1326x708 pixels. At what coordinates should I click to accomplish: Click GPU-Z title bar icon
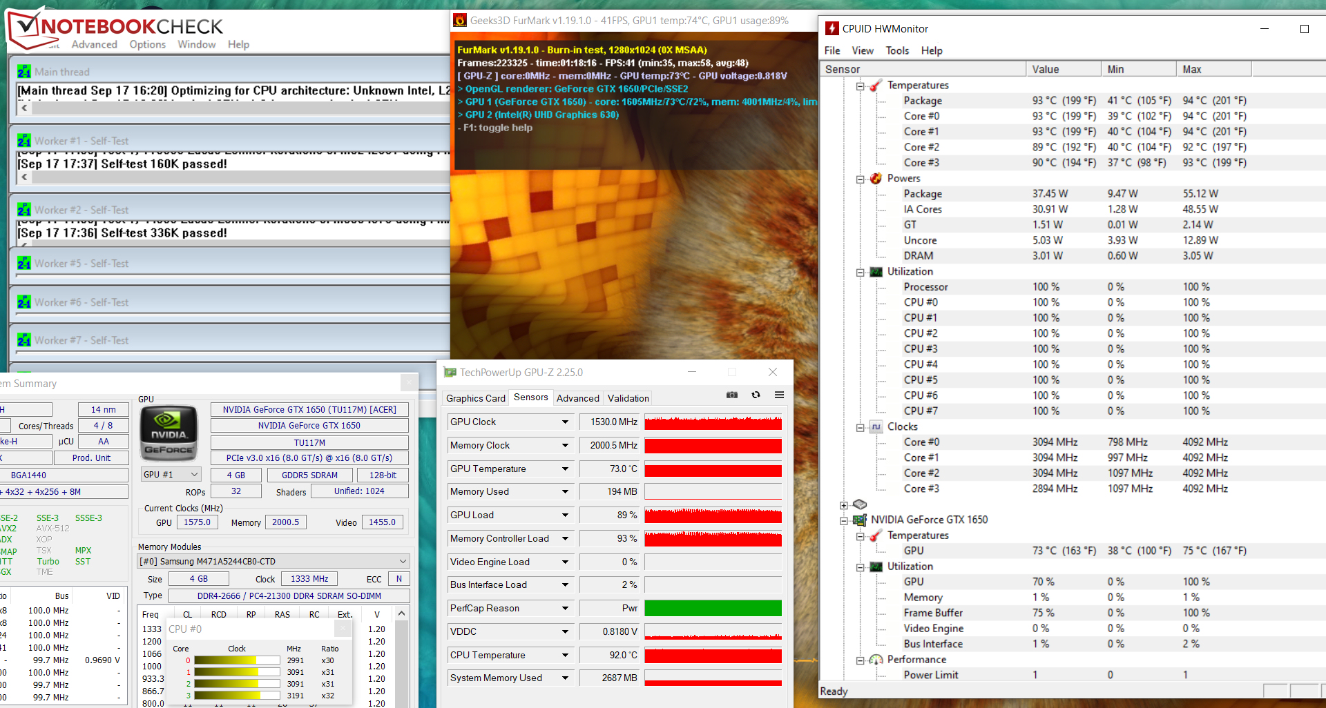pos(450,373)
